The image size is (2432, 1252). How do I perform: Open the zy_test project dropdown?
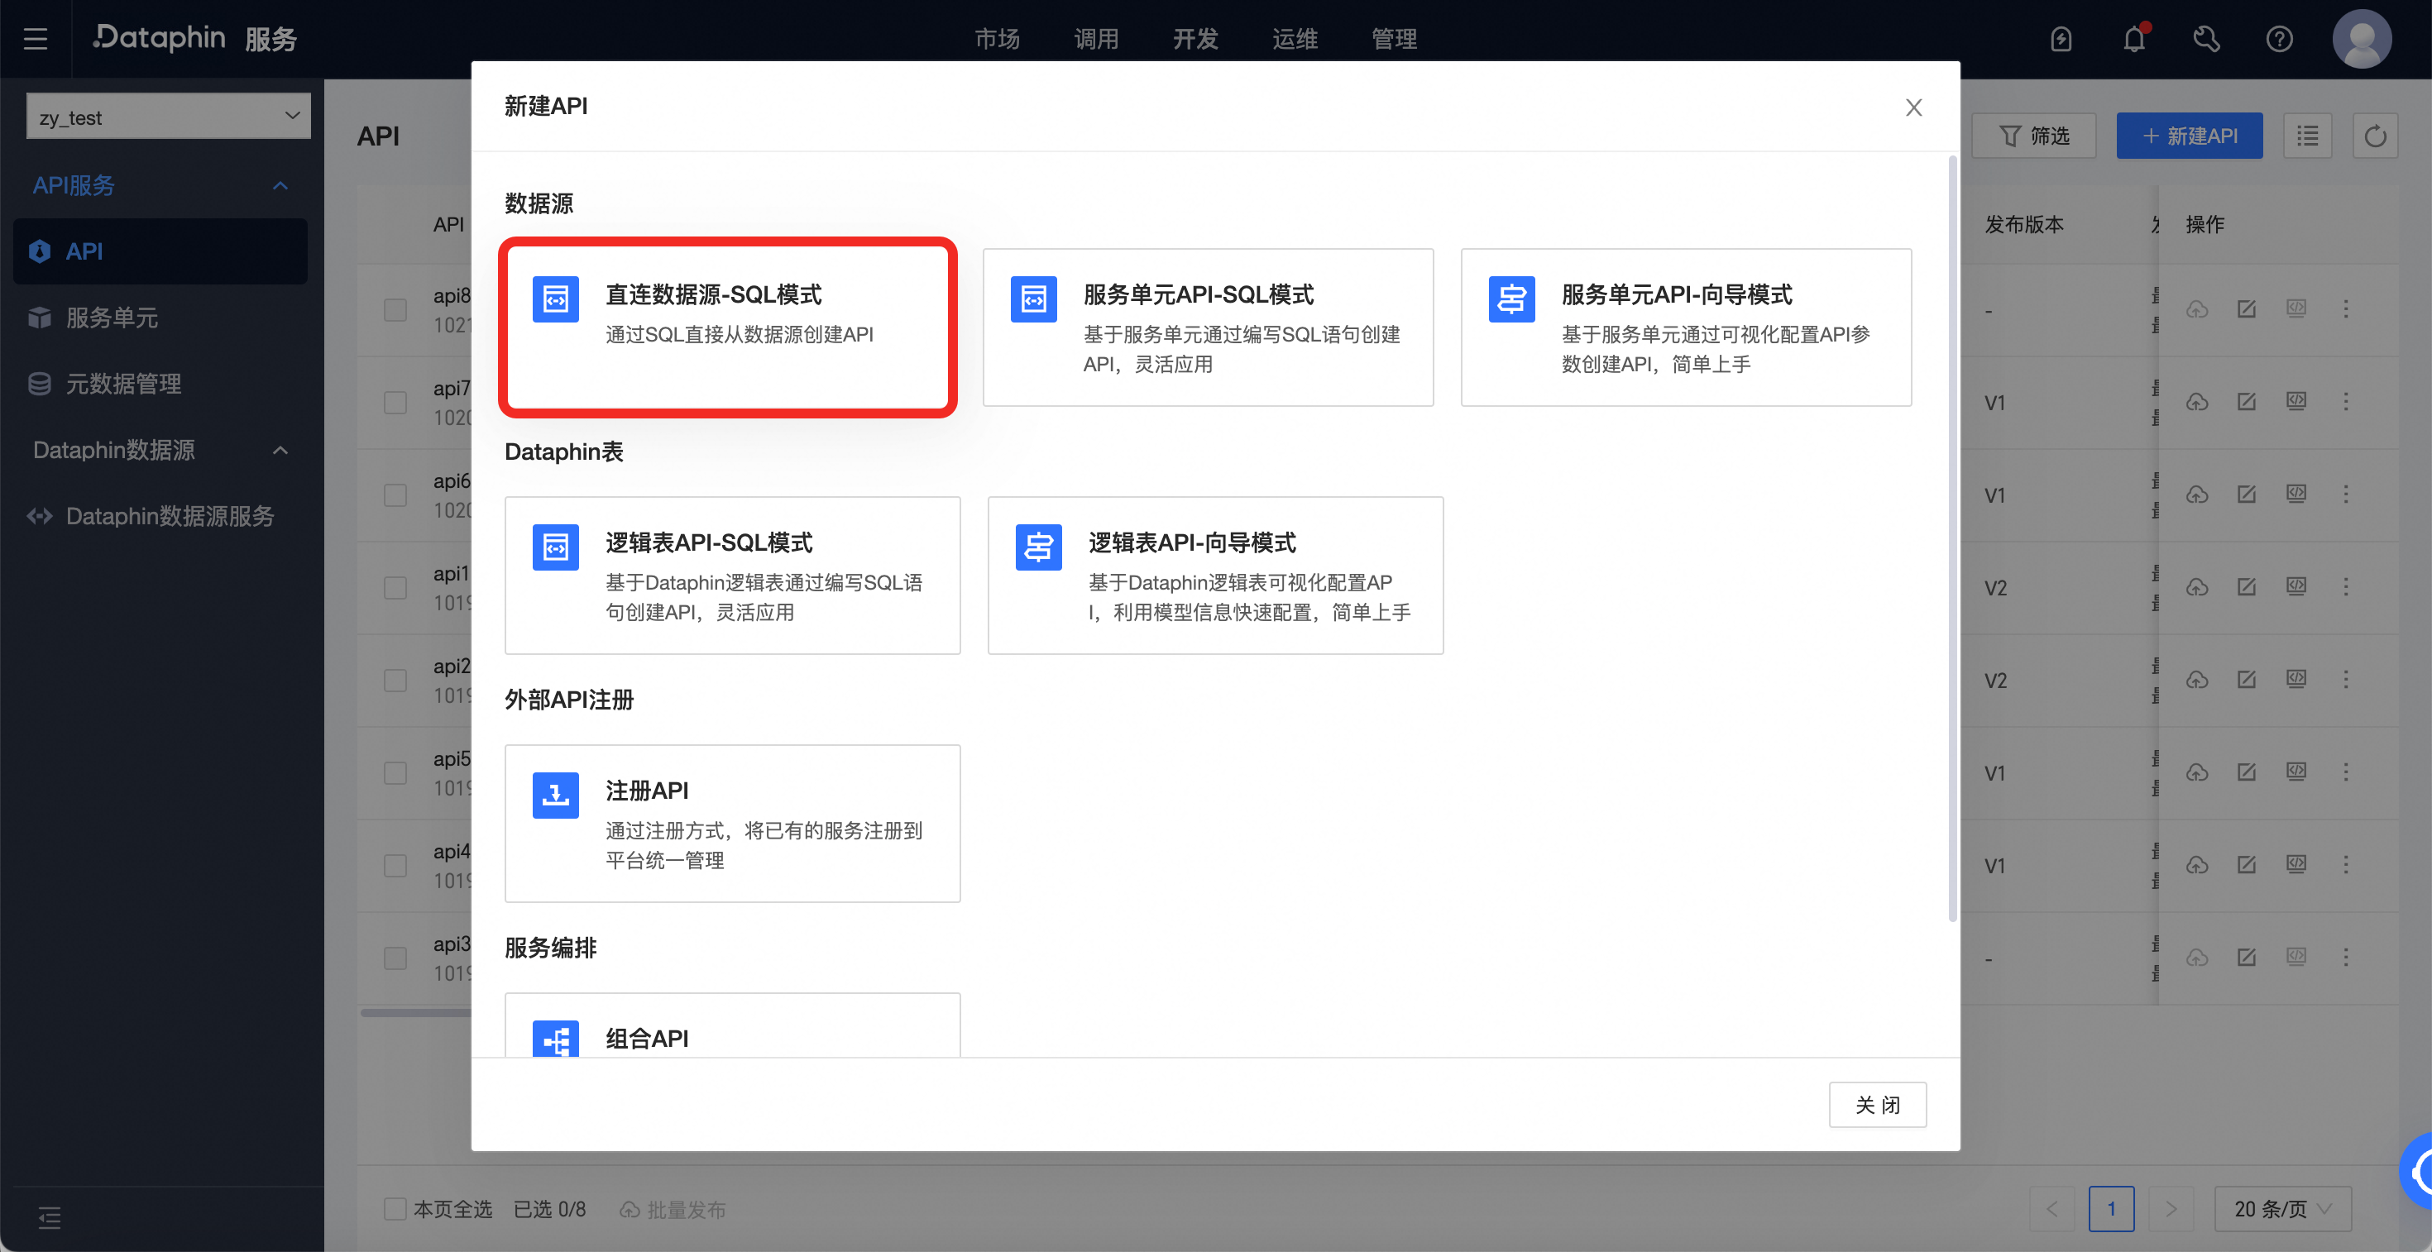coord(168,117)
